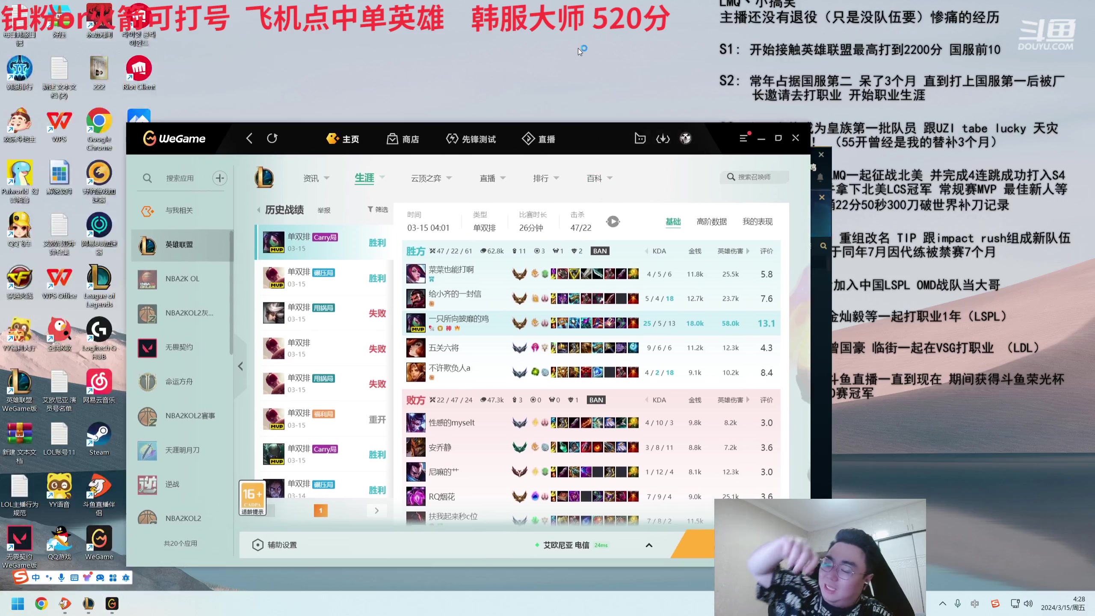Click the left arrow beside 胜方 KDA
Viewport: 1095px width, 616px height.
coord(646,251)
